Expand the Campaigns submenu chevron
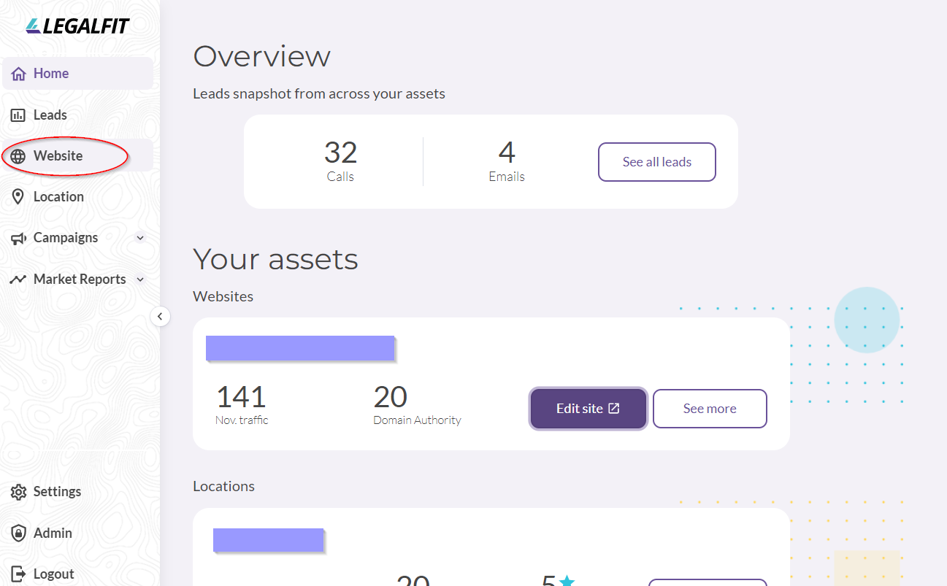Image resolution: width=947 pixels, height=586 pixels. point(140,238)
